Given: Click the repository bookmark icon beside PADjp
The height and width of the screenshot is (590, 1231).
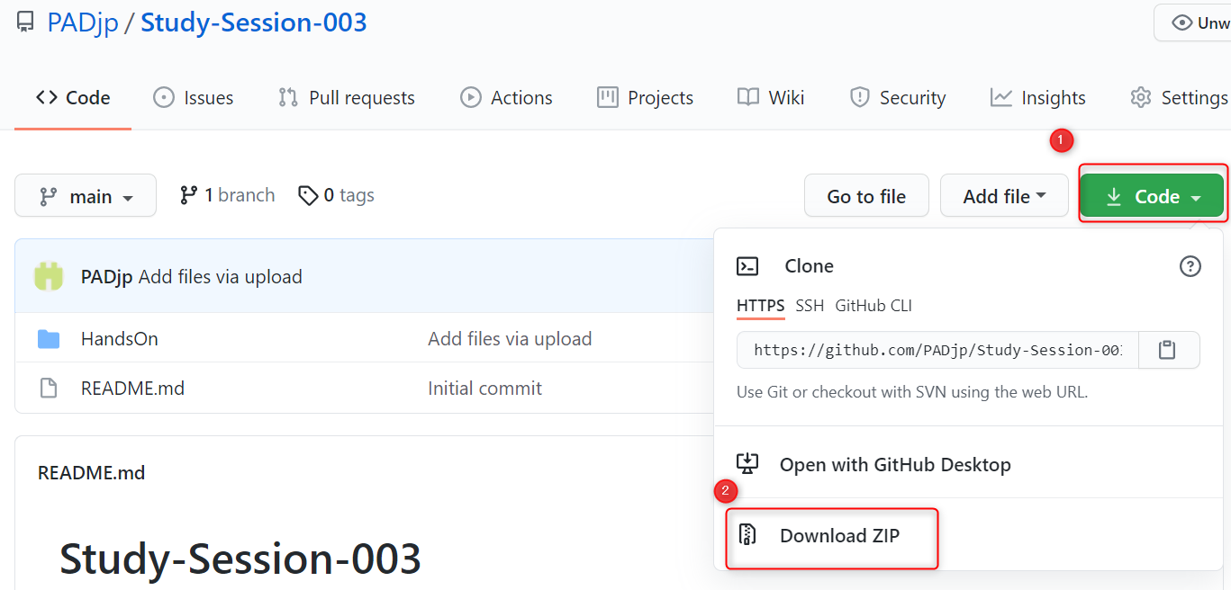Looking at the screenshot, I should (24, 22).
